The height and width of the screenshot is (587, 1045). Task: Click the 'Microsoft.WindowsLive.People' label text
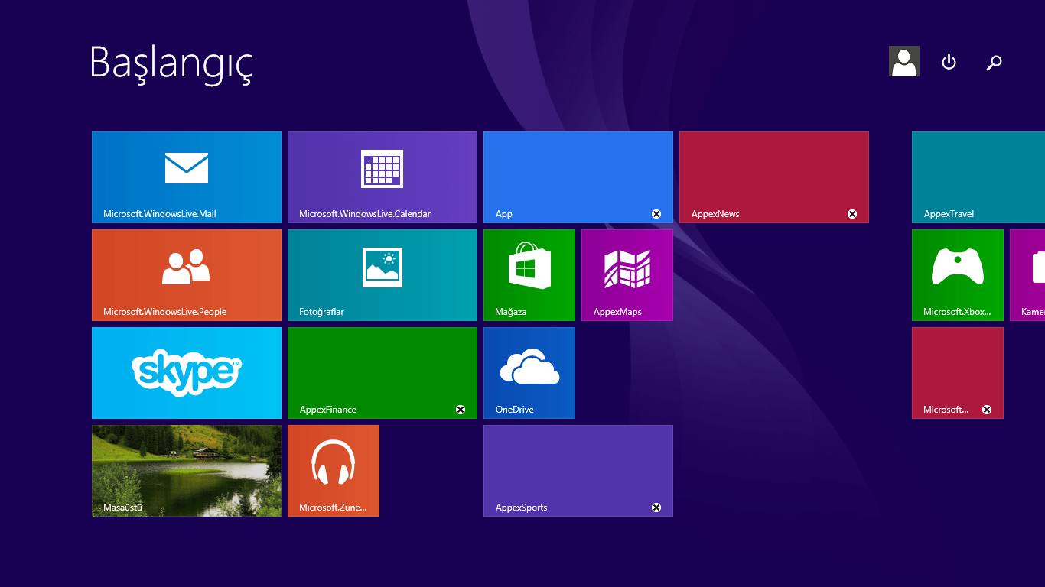[165, 312]
